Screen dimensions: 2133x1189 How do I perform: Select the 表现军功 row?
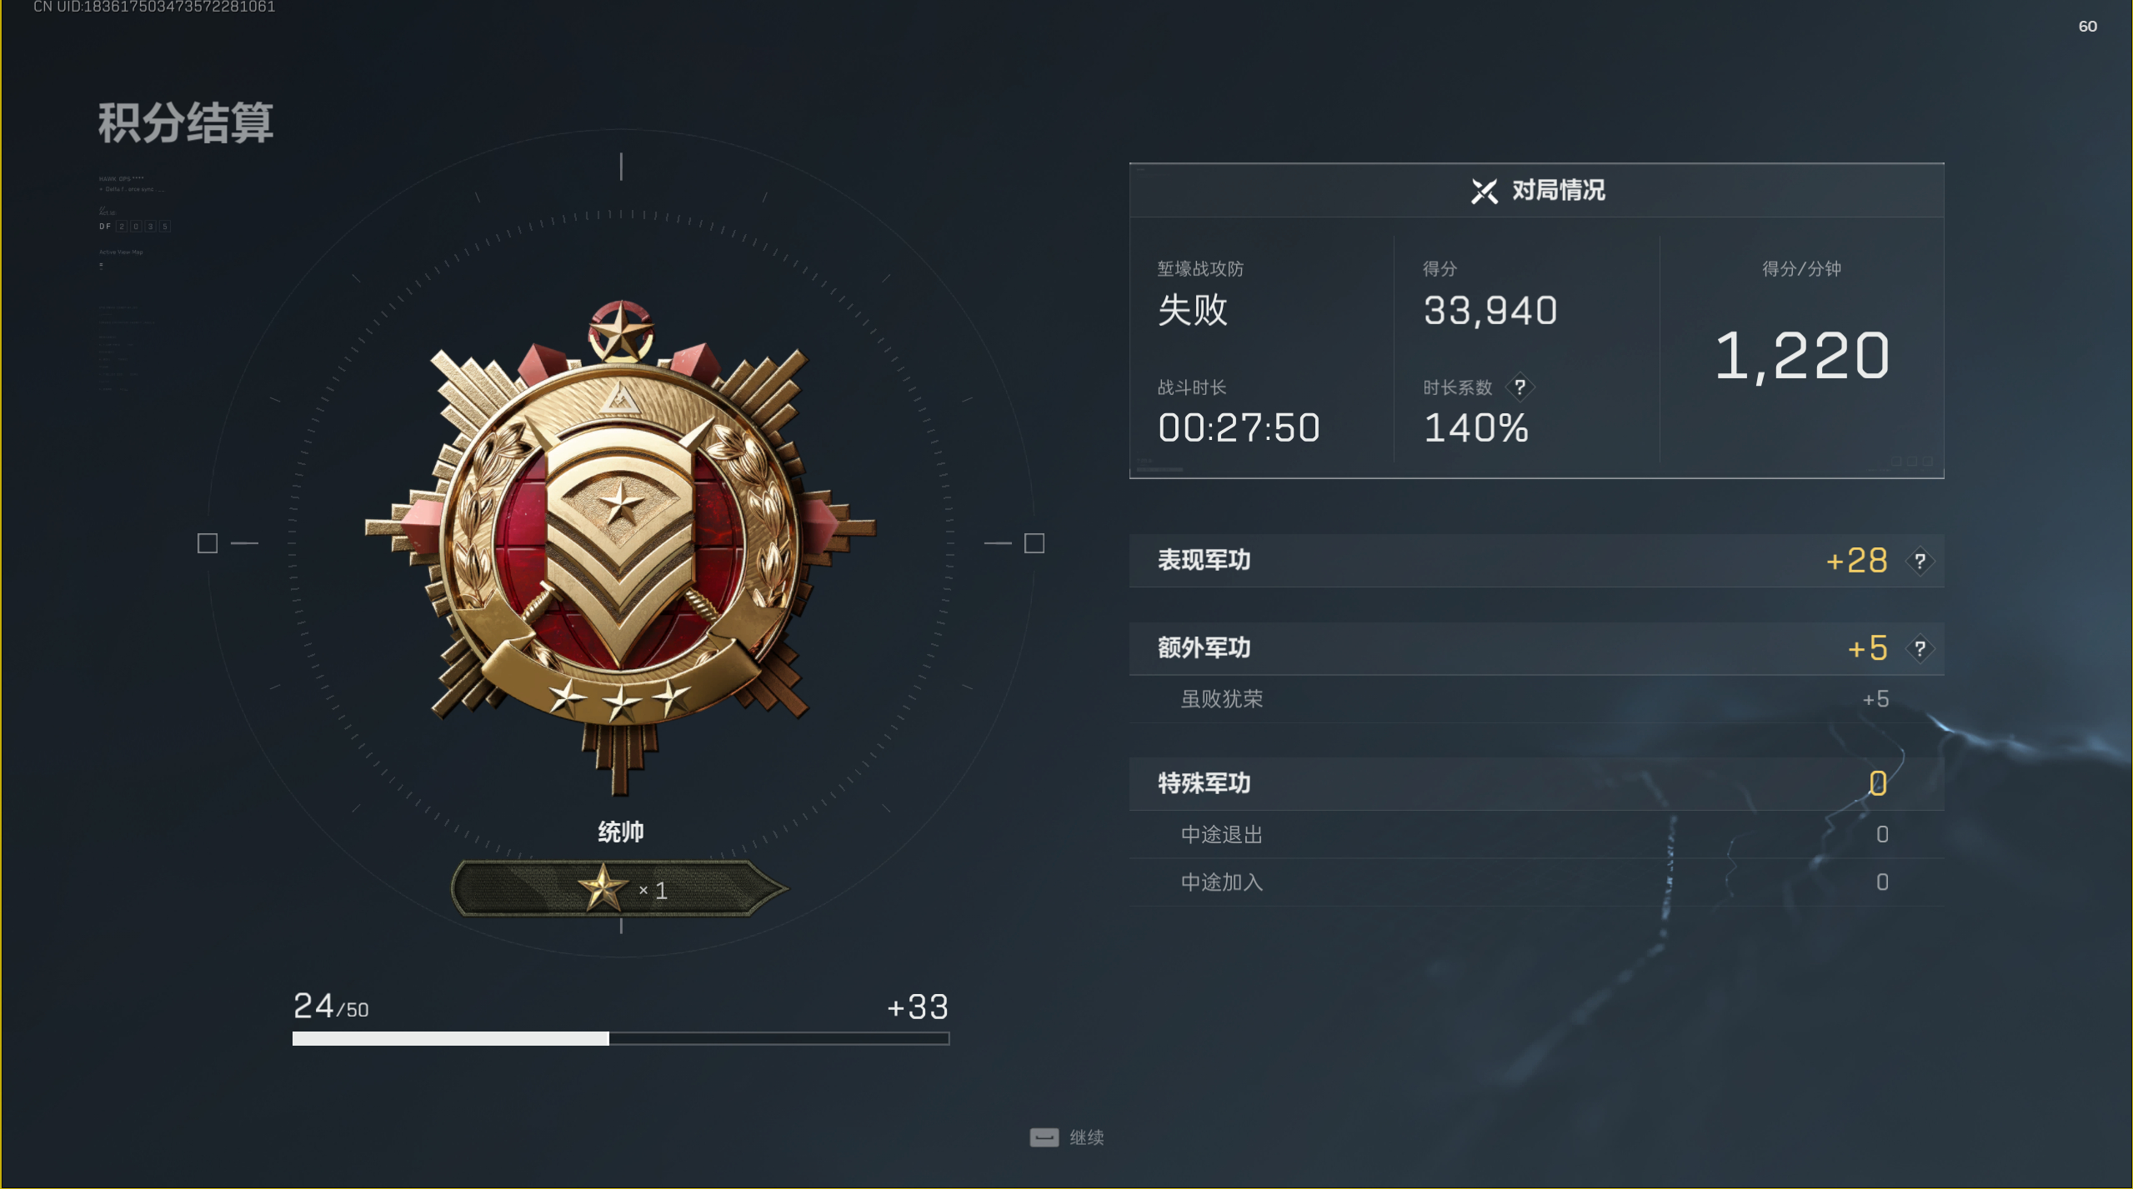1536,561
